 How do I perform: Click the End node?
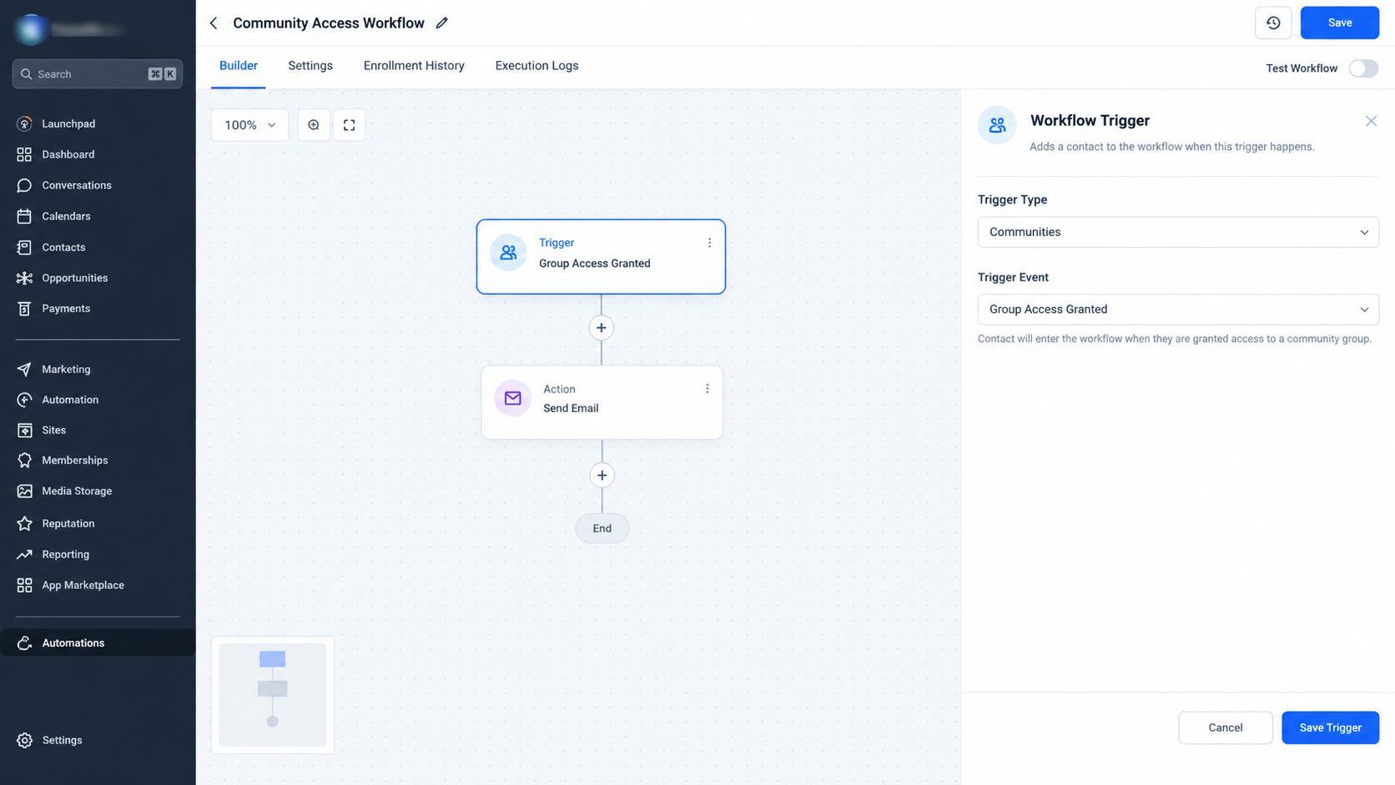(x=602, y=528)
